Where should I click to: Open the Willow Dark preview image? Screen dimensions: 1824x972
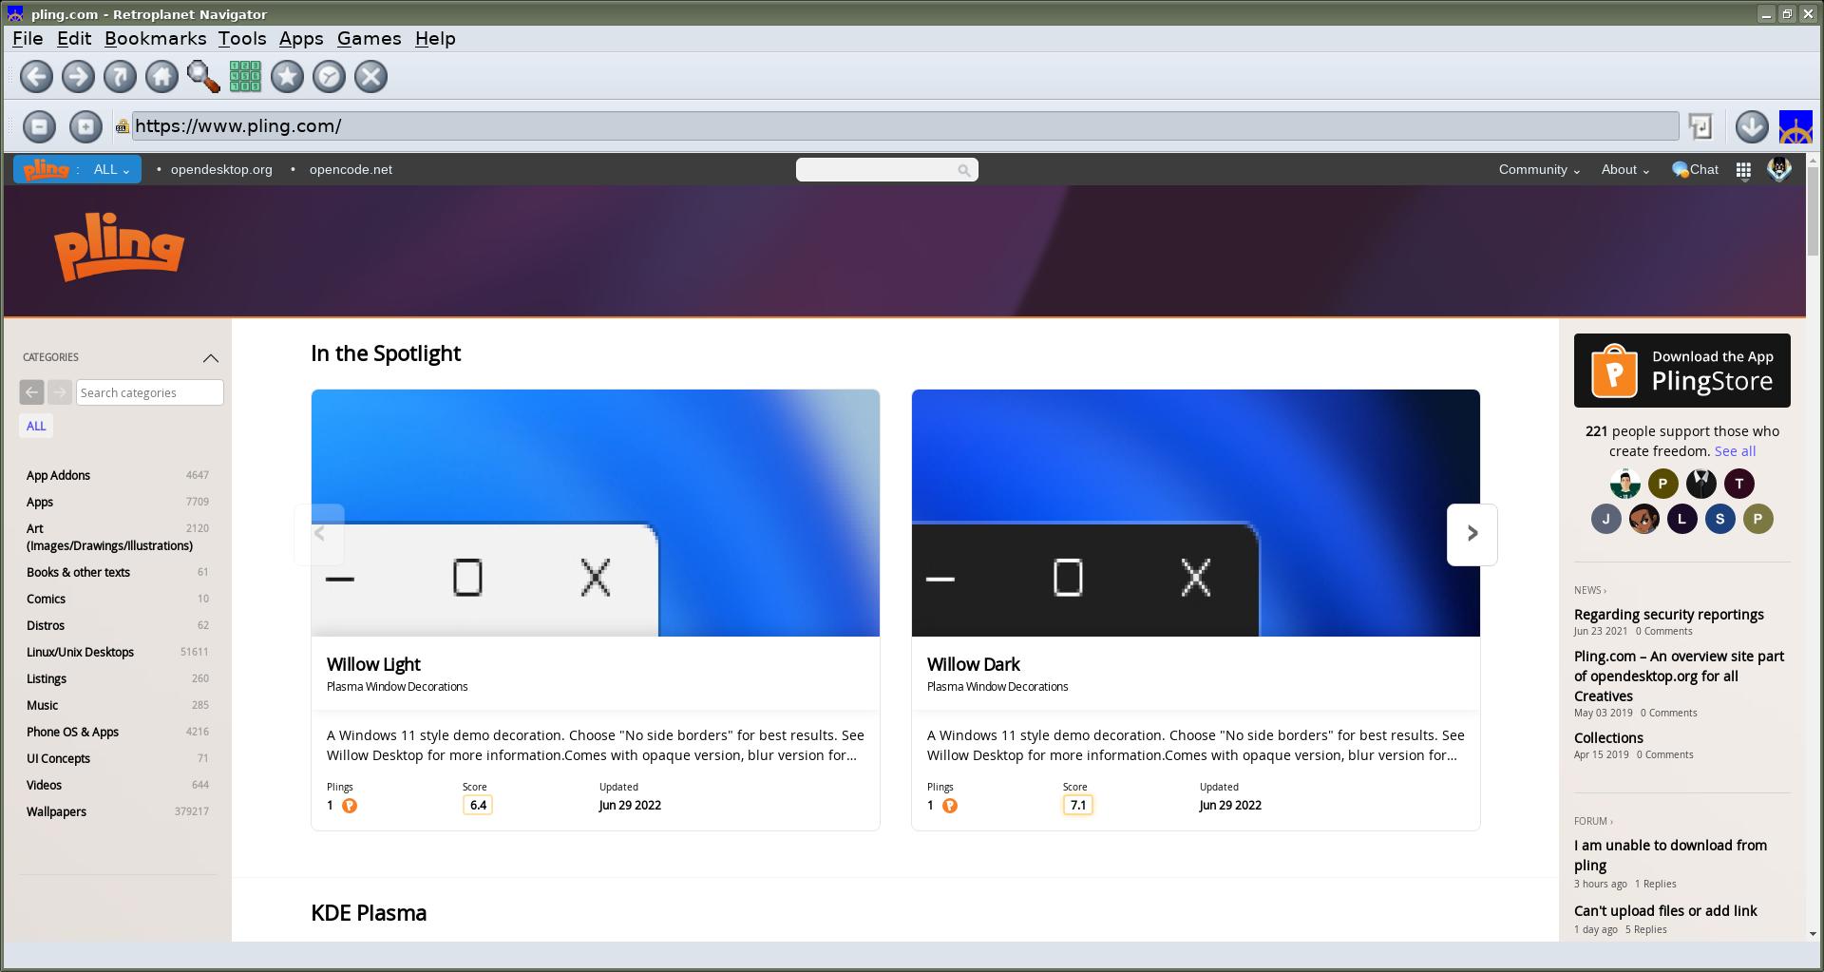(1196, 513)
